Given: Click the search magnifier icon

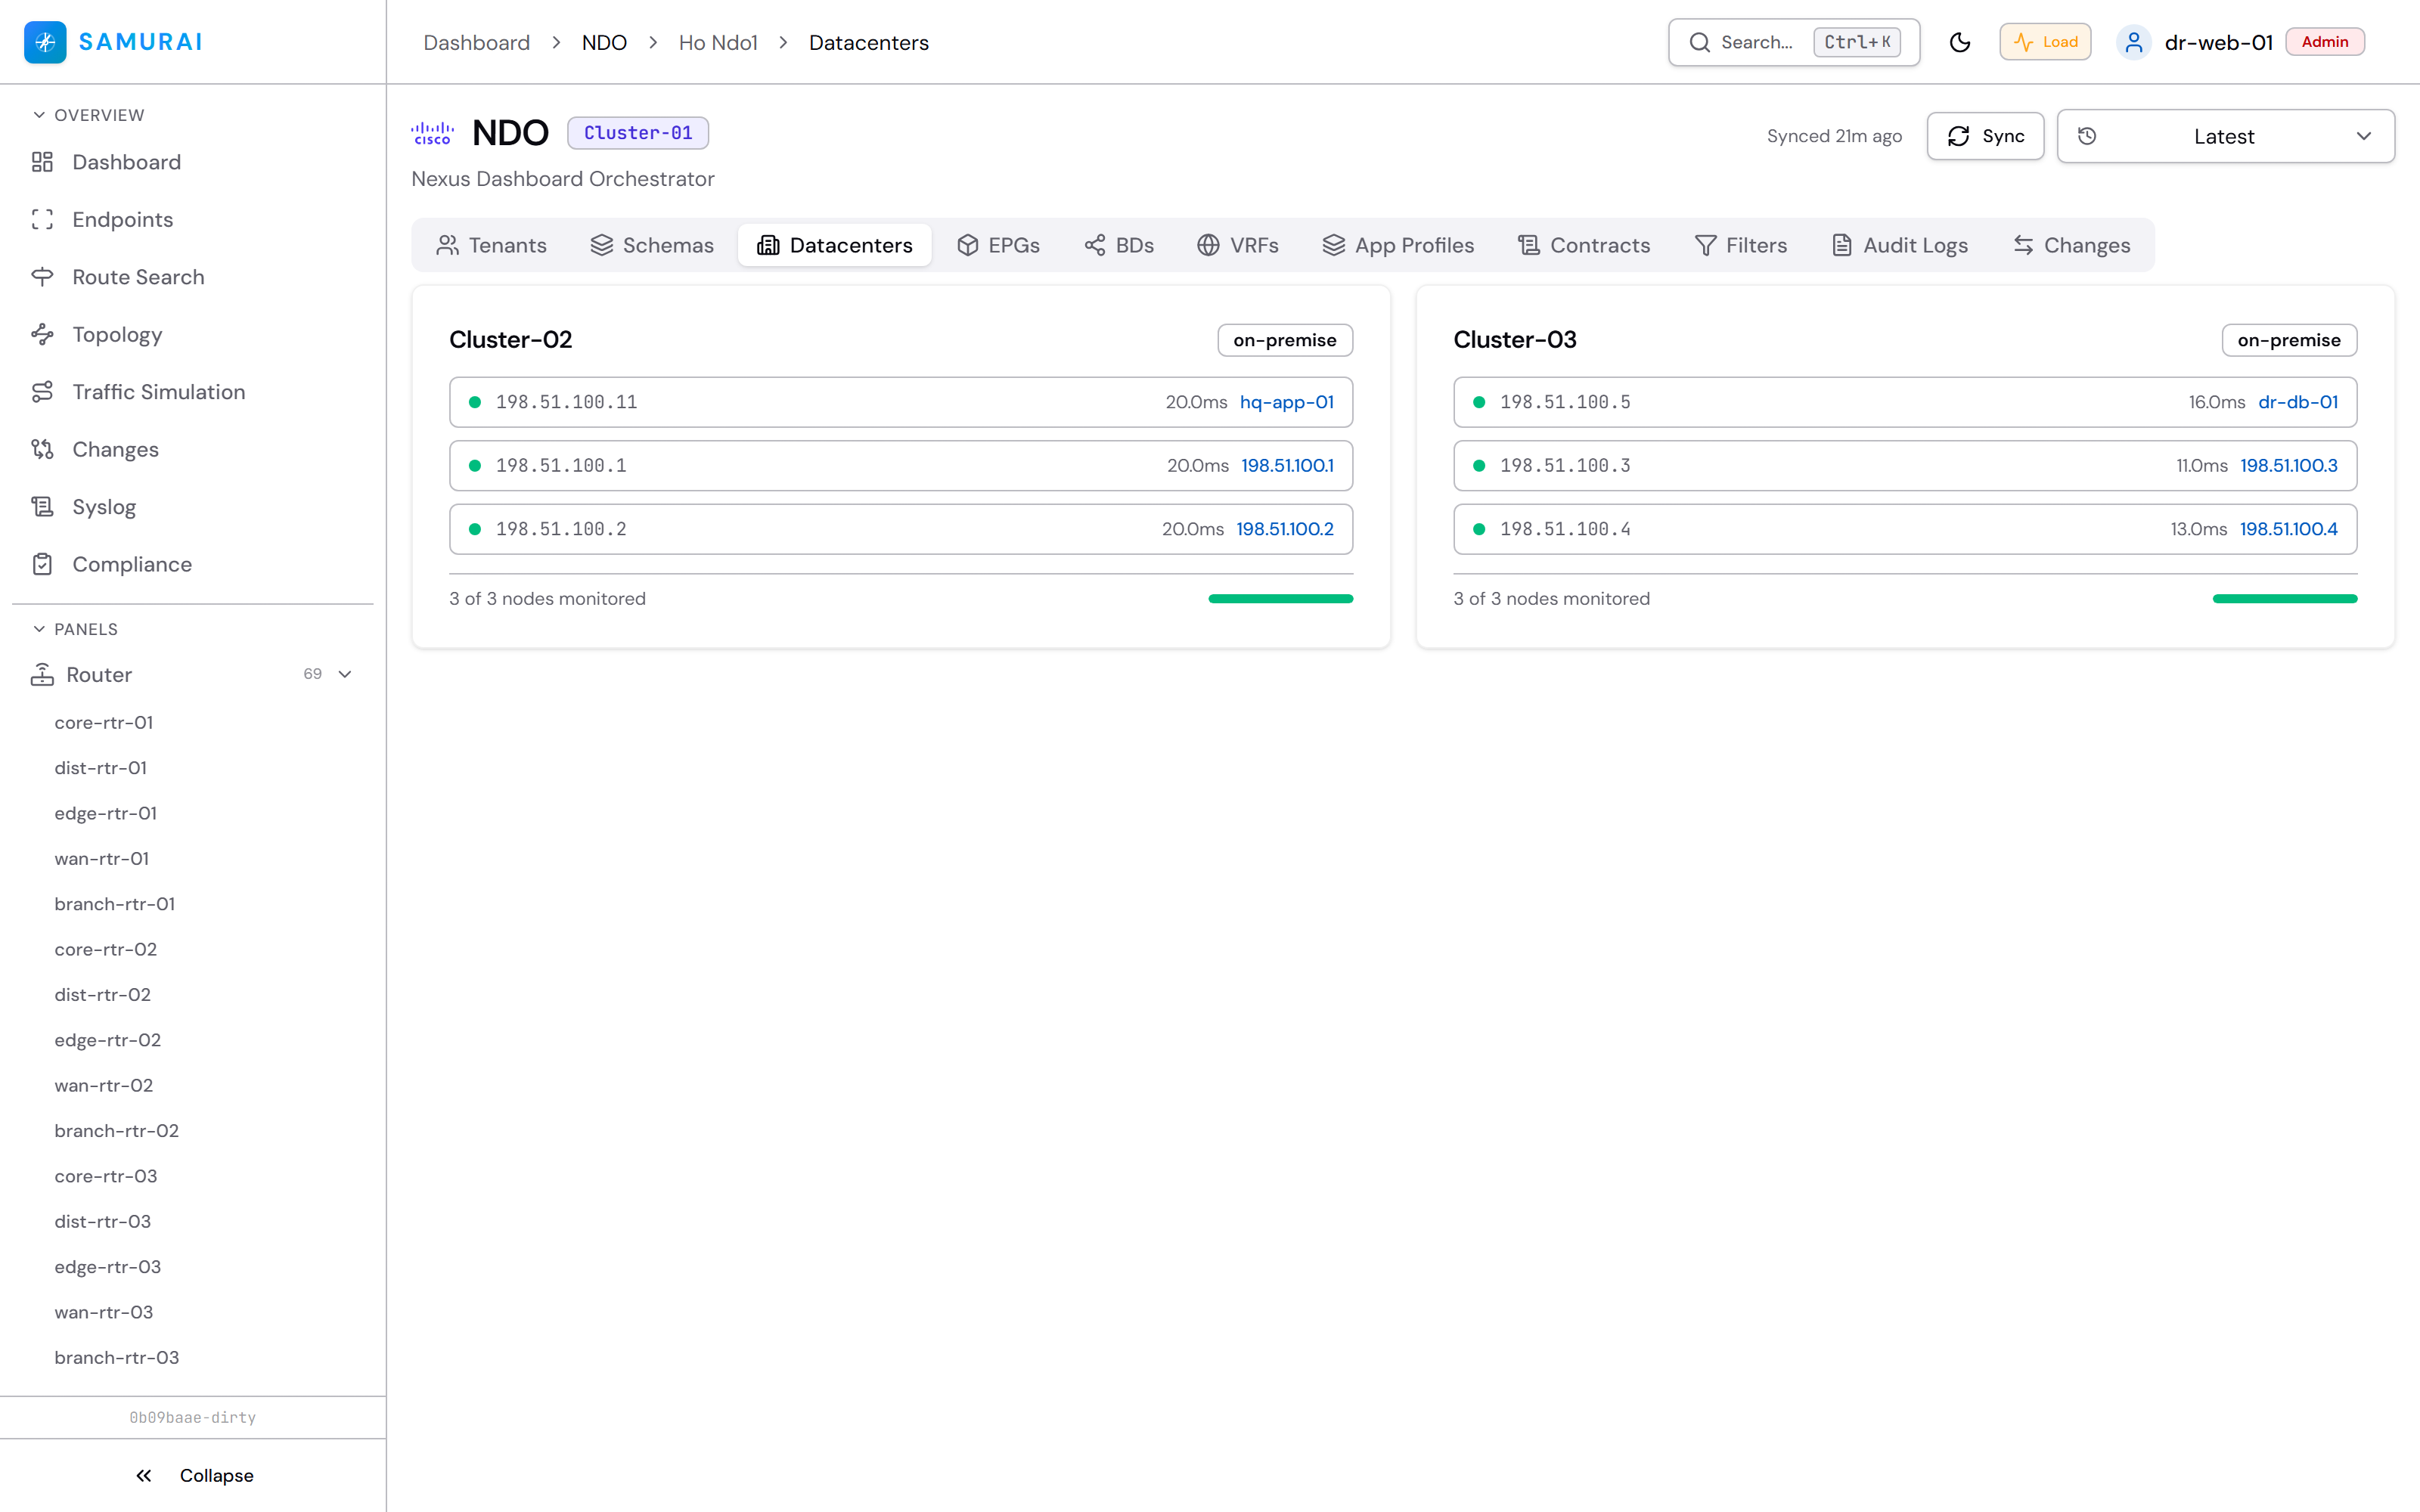Looking at the screenshot, I should point(1700,42).
